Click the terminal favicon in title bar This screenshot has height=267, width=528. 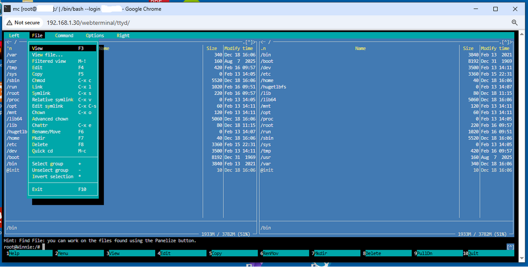(7, 9)
